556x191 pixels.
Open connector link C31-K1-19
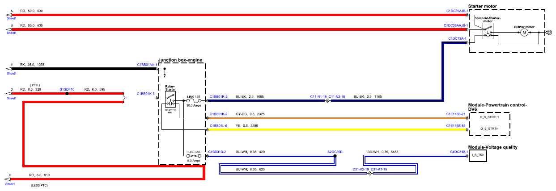[x=379, y=170]
